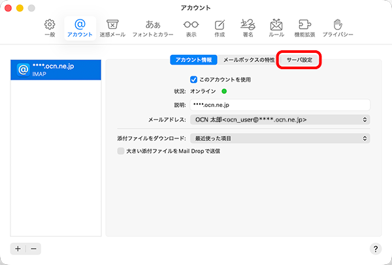The image size is (392, 265).
Task: Select the アカウント情報 tab
Action: pyautogui.click(x=193, y=59)
